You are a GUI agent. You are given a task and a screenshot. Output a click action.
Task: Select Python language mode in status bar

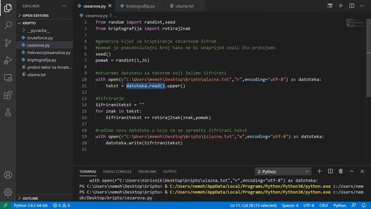[x=340, y=206]
